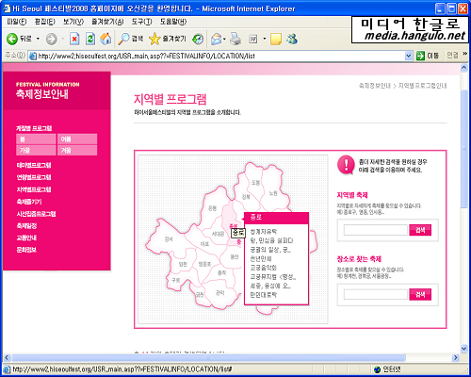Open the Back button history dropdown arrow
This screenshot has height=377, width=471.
point(38,39)
